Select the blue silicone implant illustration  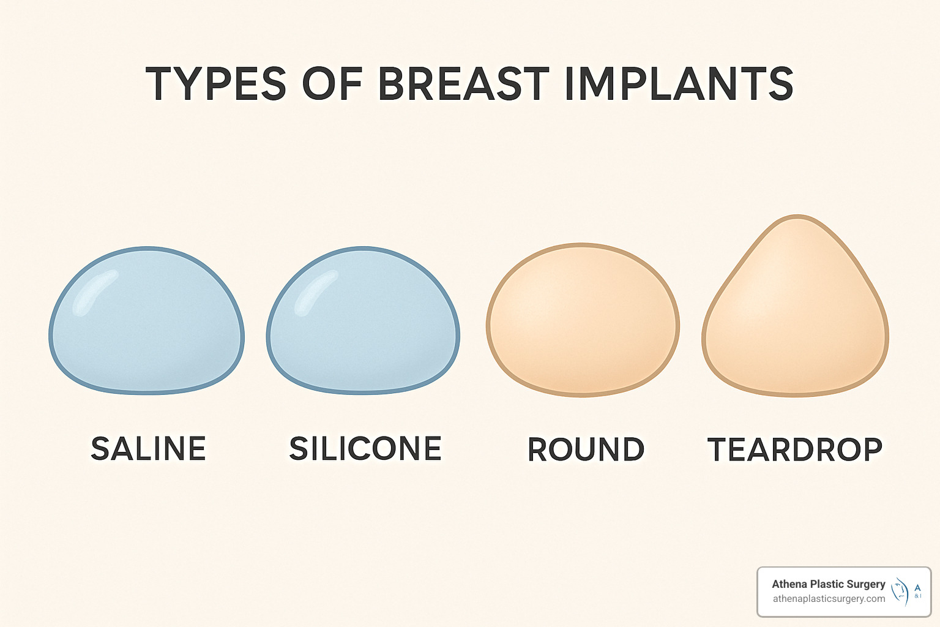point(364,331)
